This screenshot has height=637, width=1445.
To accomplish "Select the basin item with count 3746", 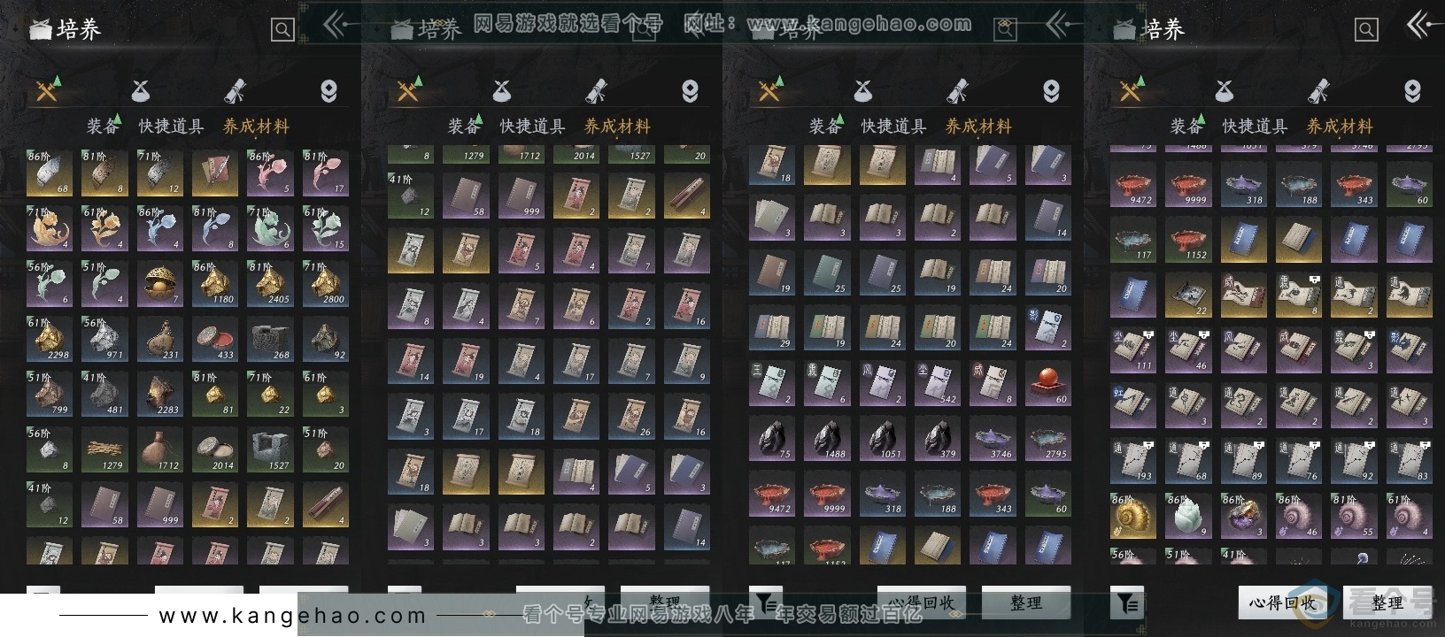I will 993,438.
